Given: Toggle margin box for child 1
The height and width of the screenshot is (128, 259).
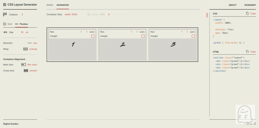Looking at the screenshot, I should tap(93, 36).
